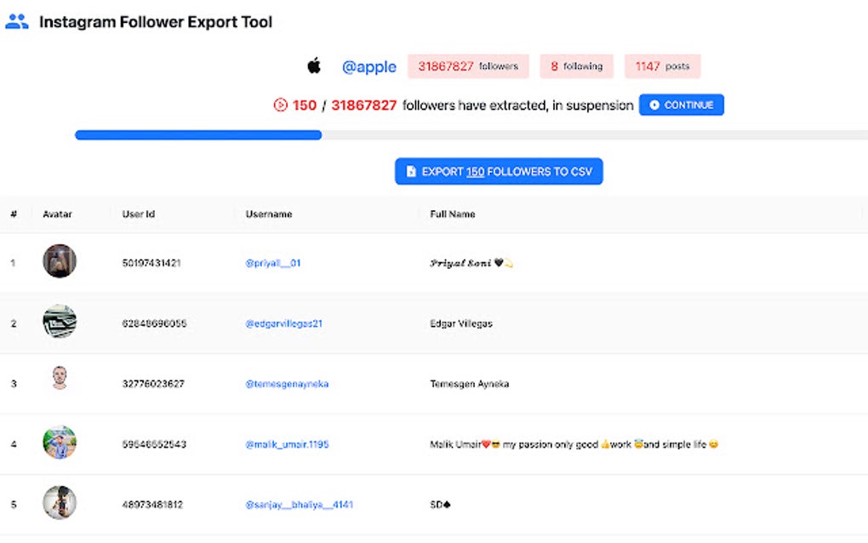Click the red 150 extracted count
This screenshot has height=543, width=868.
tap(305, 106)
